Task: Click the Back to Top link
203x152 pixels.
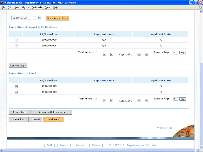Action: click(165, 128)
